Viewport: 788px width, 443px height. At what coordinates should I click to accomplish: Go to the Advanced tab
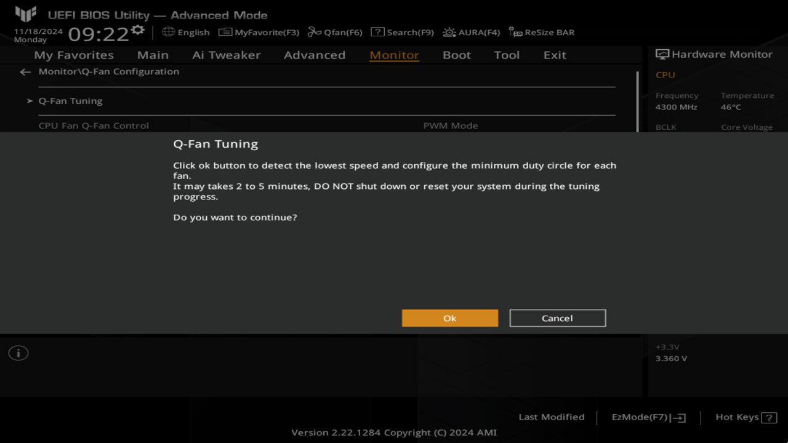[314, 55]
